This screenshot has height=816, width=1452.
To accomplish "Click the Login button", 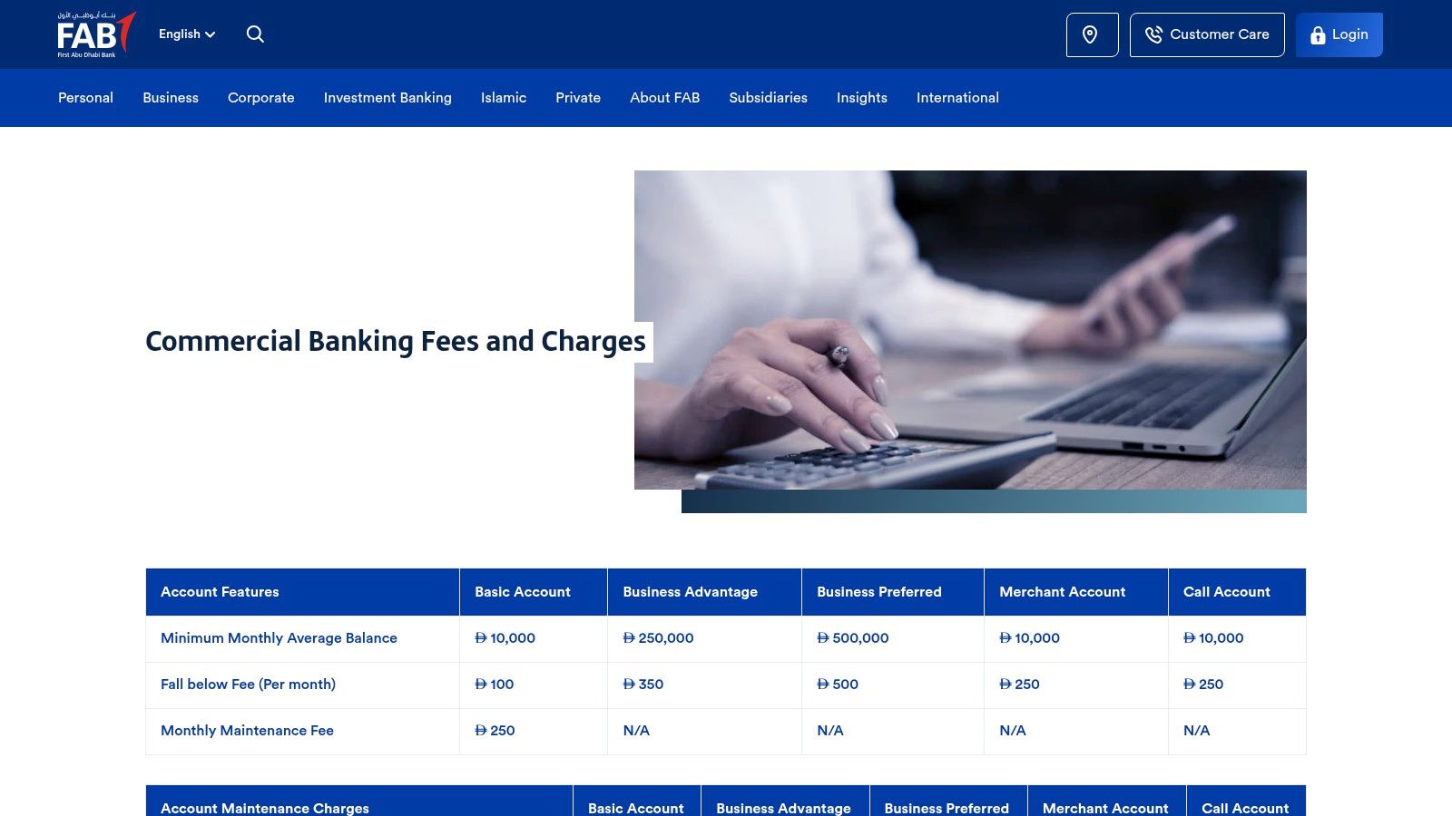I will (1339, 34).
